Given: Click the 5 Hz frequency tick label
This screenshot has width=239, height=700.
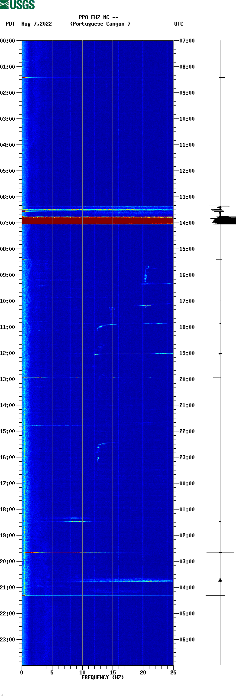Looking at the screenshot, I should pyautogui.click(x=52, y=673).
